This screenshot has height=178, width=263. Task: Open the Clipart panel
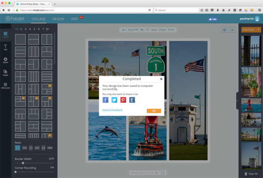point(5,60)
